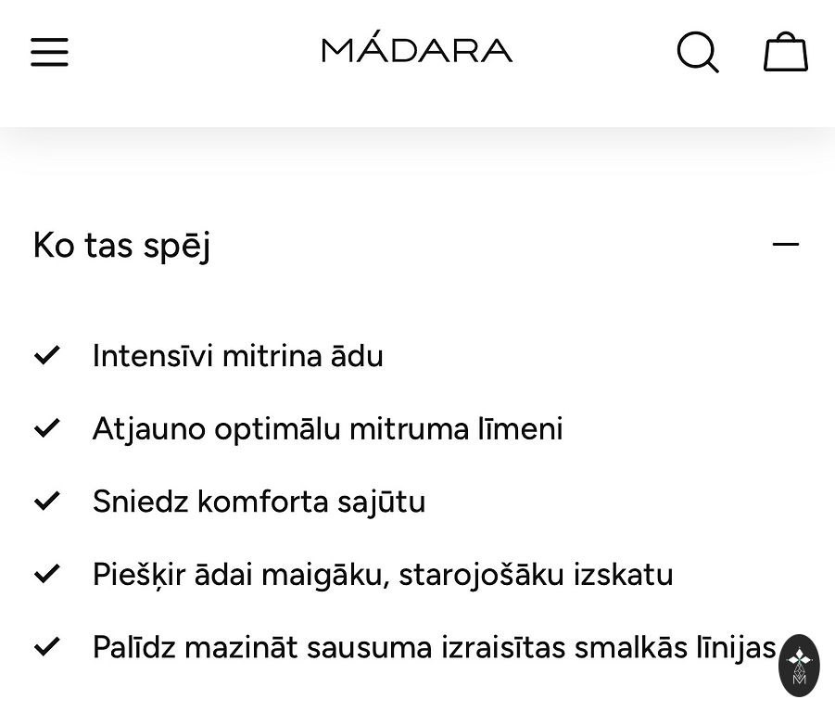Click the checkmark beside 'Intensīvi mitrina ādu'
Image resolution: width=835 pixels, height=712 pixels.
(46, 355)
